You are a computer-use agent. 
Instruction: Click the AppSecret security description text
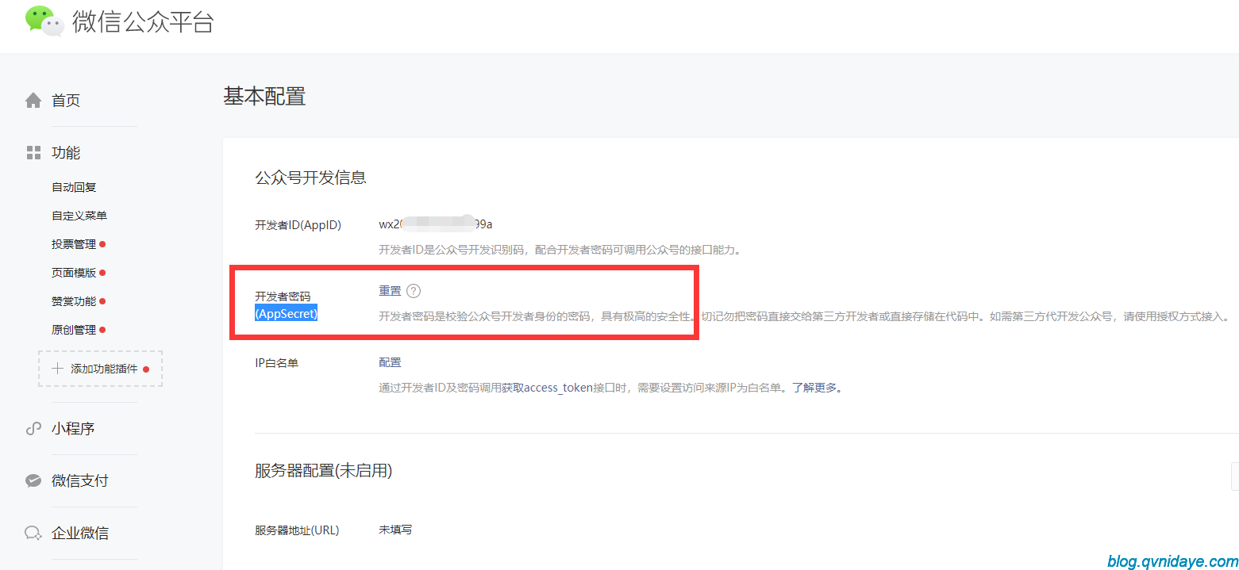pyautogui.click(x=806, y=316)
